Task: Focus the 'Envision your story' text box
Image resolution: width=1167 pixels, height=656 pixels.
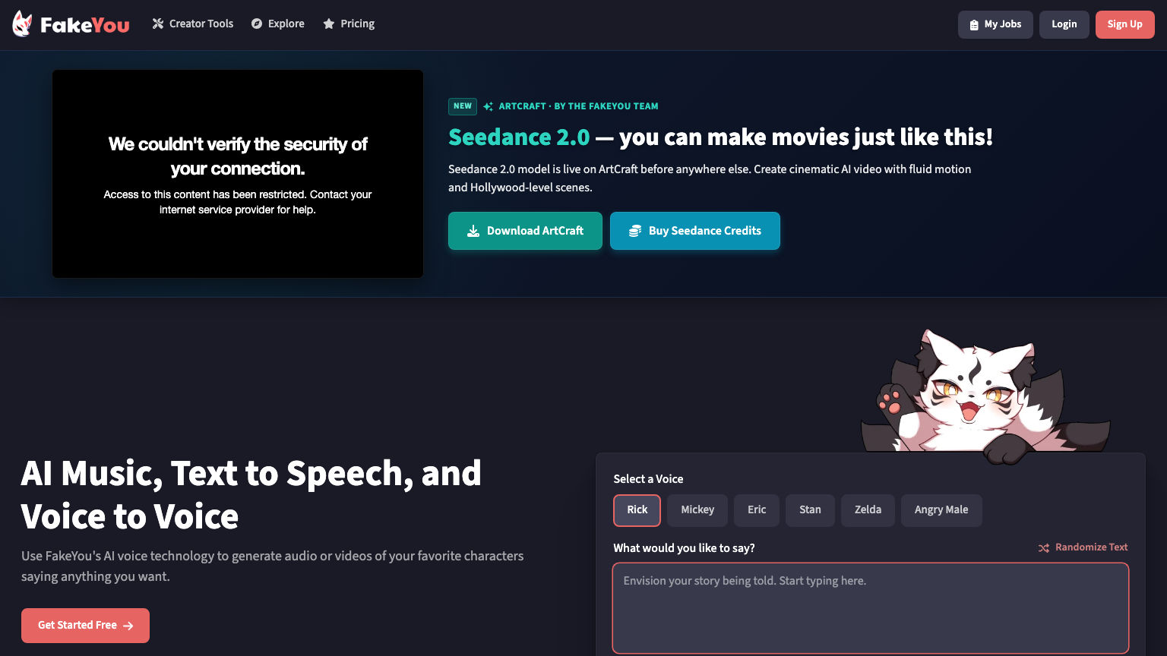Action: 871,608
